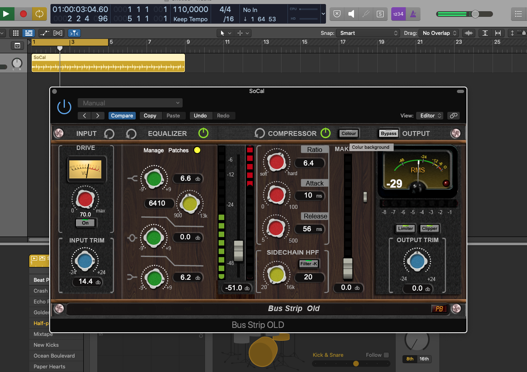Click the yellow frequency knob
This screenshot has width=527, height=372.
[x=189, y=204]
